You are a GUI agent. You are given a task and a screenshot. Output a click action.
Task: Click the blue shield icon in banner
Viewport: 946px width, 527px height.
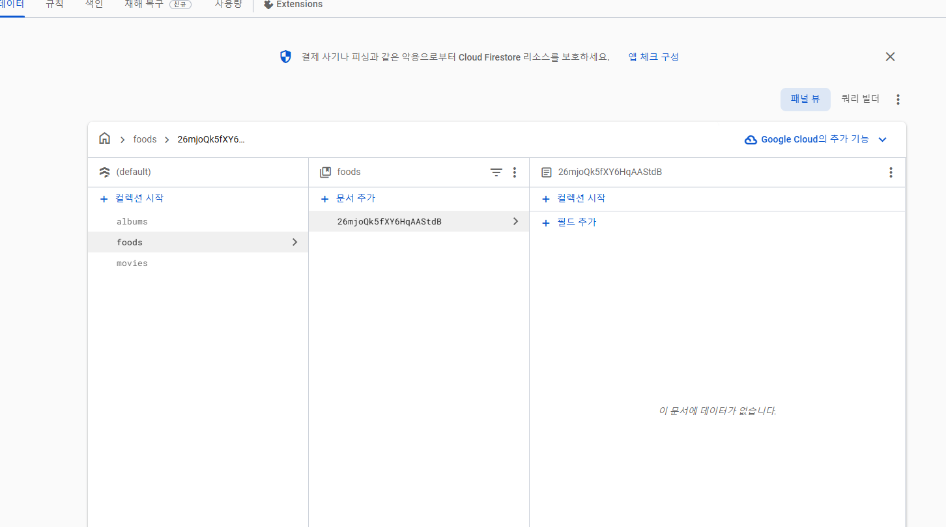[285, 57]
